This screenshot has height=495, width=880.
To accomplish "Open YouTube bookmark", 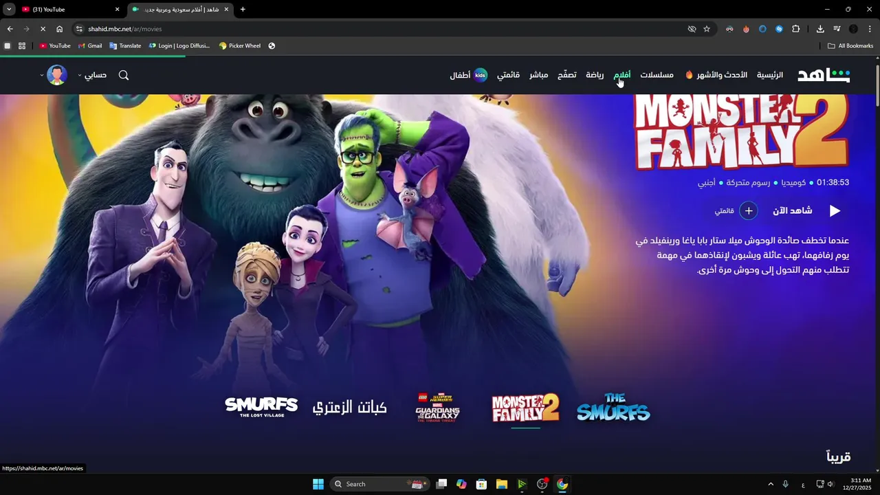I will [x=55, y=46].
